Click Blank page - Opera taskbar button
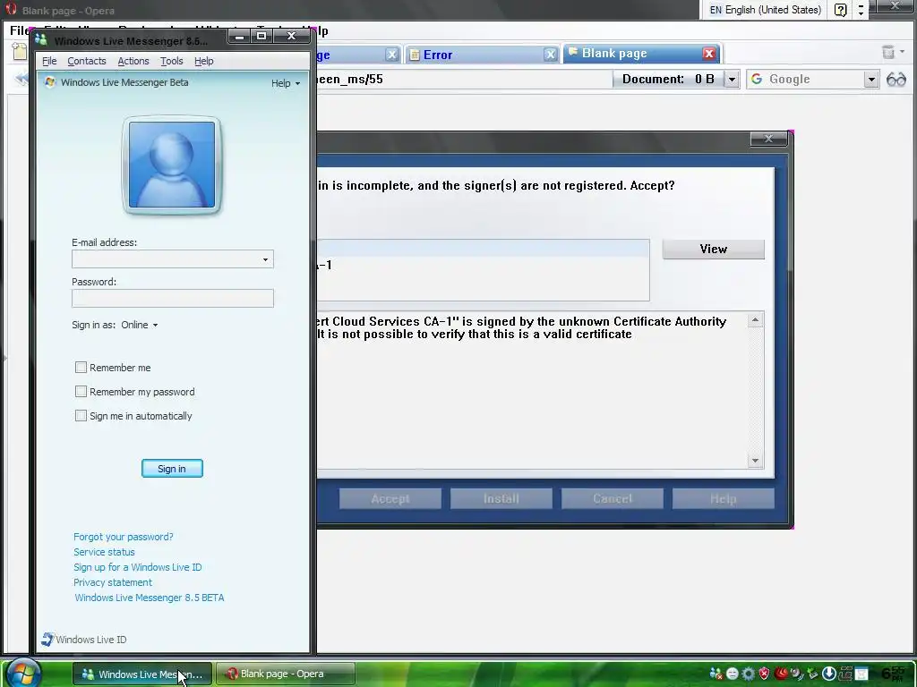 click(x=286, y=674)
